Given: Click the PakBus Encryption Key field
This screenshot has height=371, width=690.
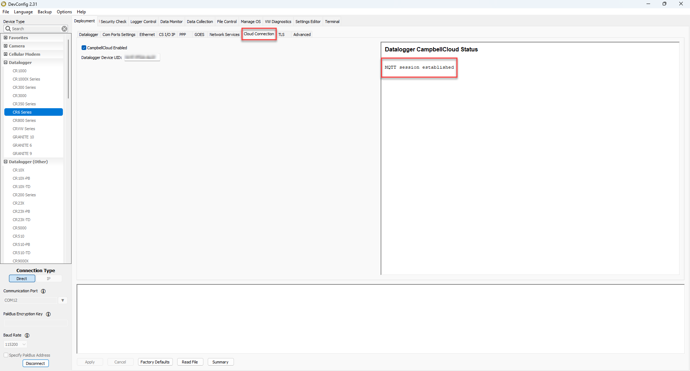Looking at the screenshot, I should pos(36,323).
